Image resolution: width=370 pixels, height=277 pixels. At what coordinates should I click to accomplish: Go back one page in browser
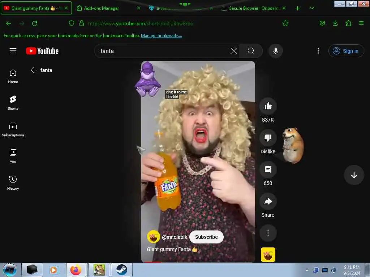pyautogui.click(x=9, y=23)
